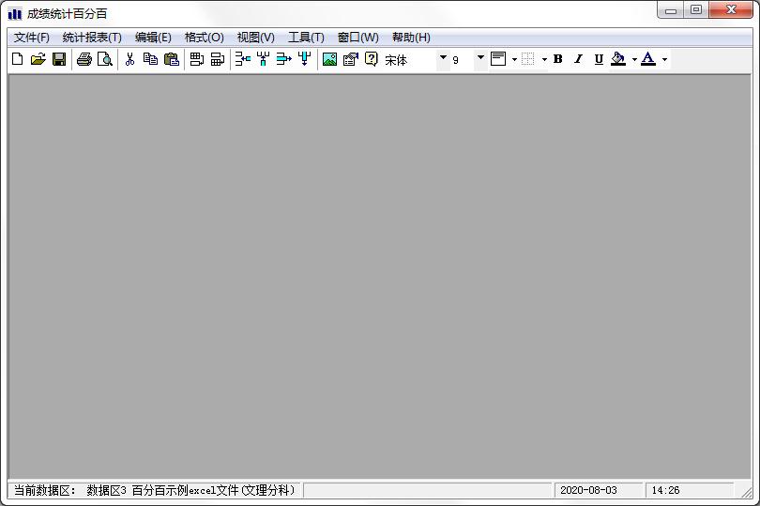Click the Open folder icon
The height and width of the screenshot is (506, 760).
pos(38,59)
